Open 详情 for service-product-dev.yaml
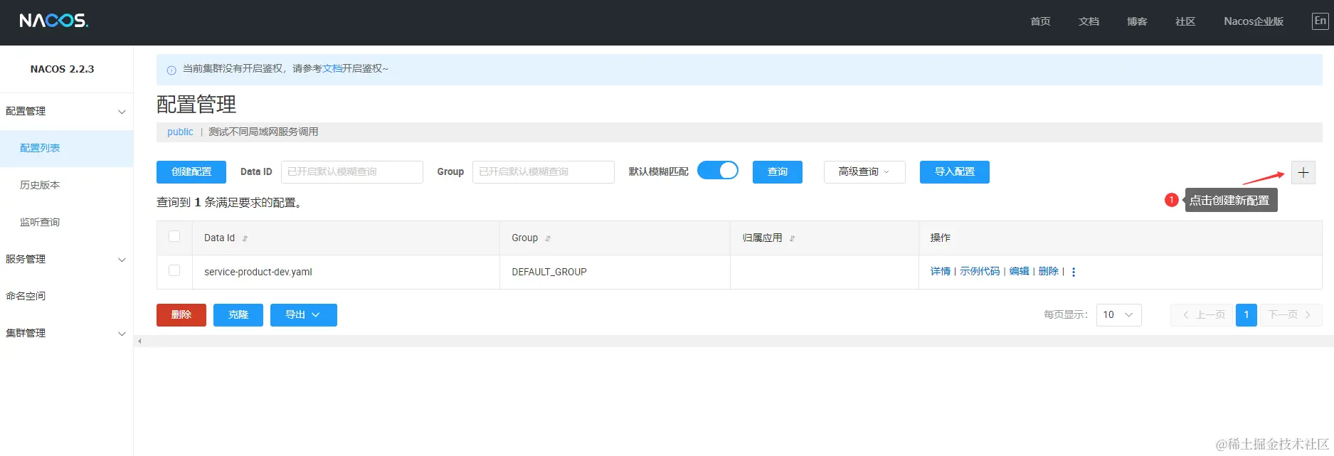Screen dimensions: 1334x456 [941, 272]
